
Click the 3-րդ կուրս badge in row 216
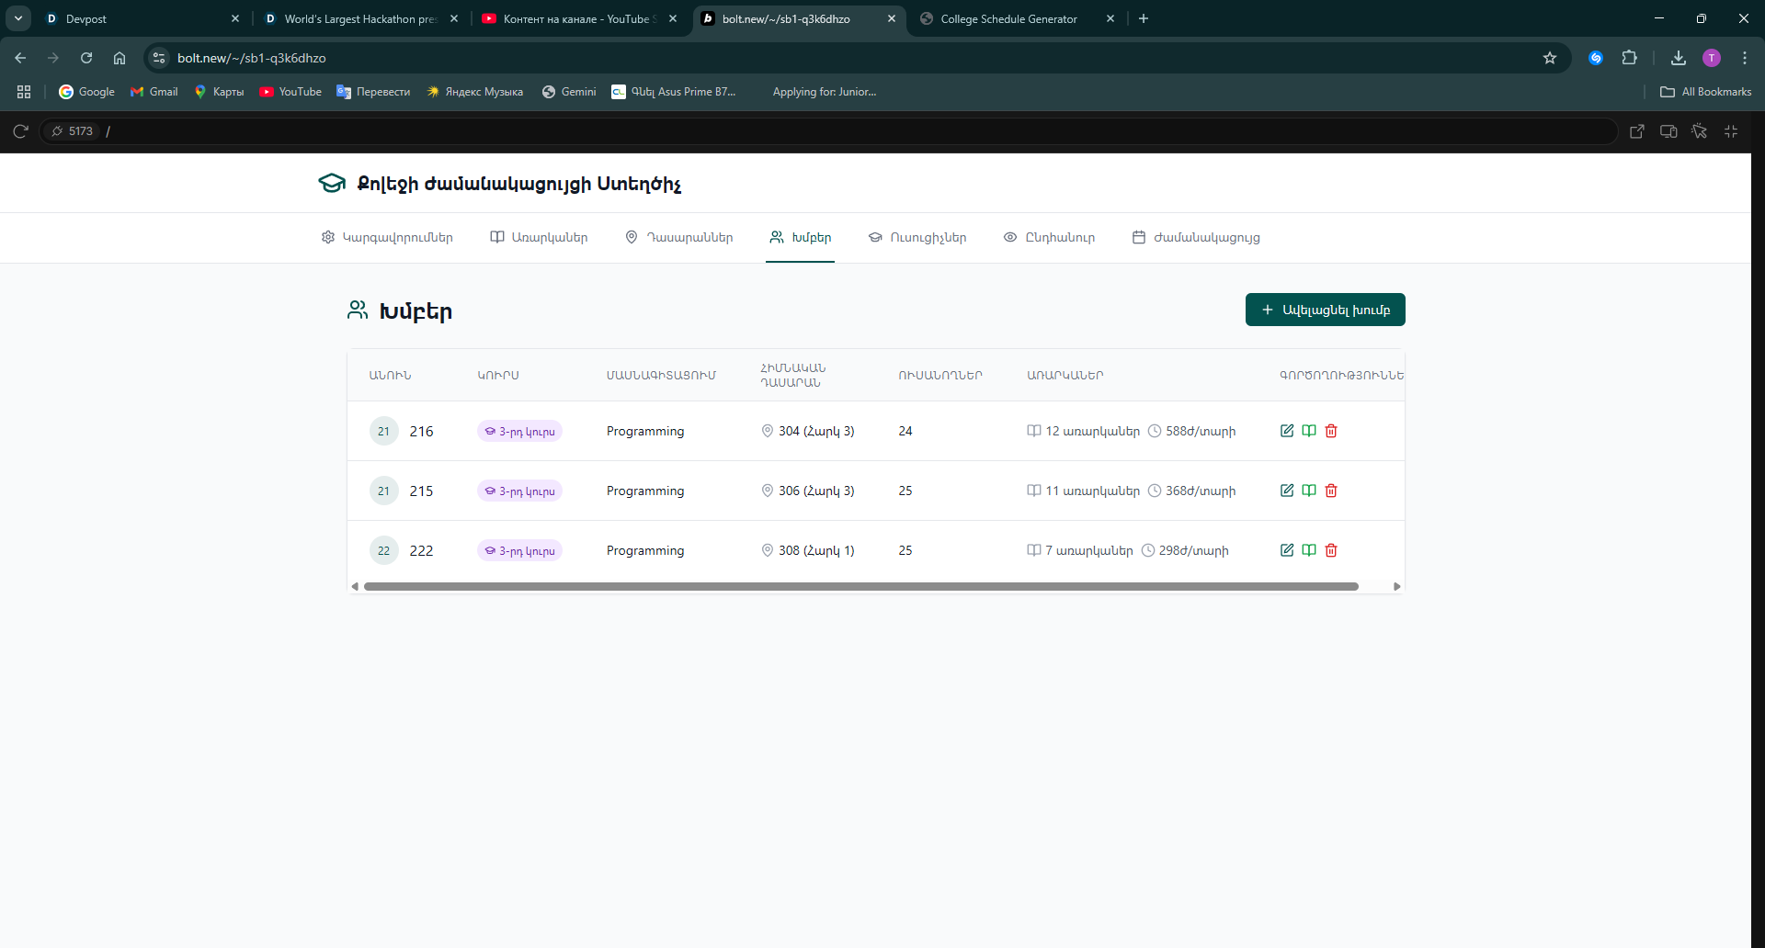click(x=519, y=432)
